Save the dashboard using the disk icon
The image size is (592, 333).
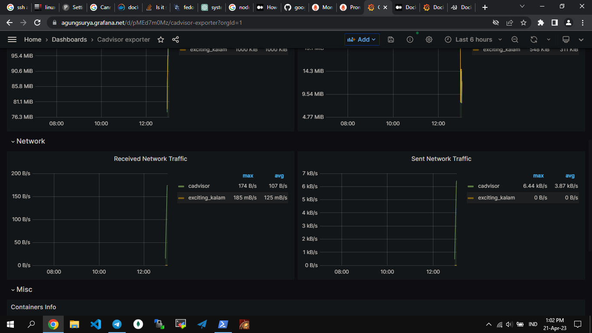point(390,39)
